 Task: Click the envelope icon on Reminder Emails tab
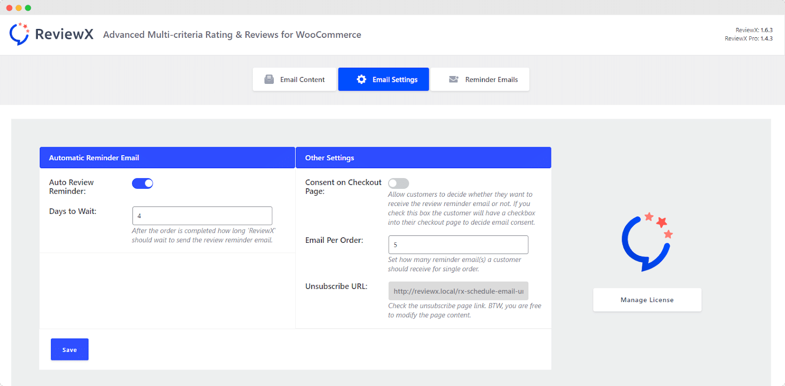point(454,79)
